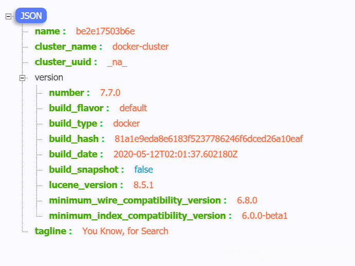The image size is (355, 266).
Task: Select the cluster_uuid key
Action: point(64,62)
